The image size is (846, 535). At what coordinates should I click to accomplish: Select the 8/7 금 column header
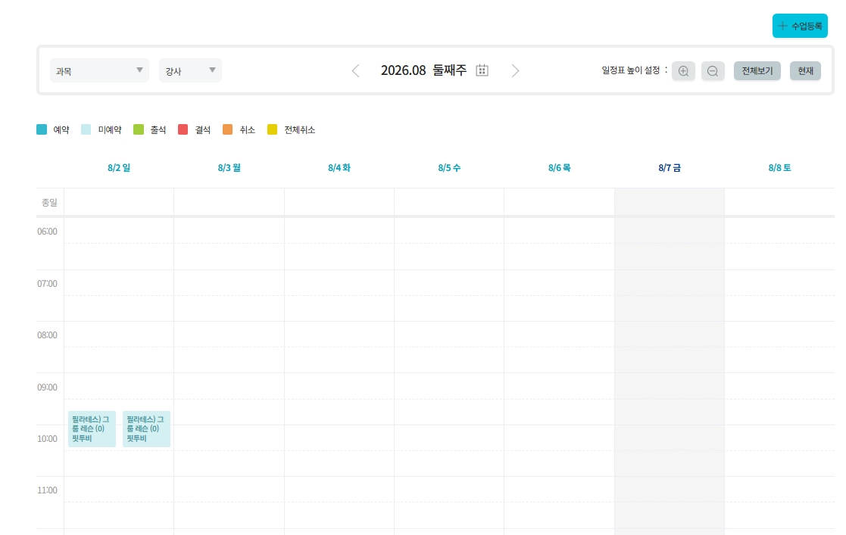tap(670, 168)
